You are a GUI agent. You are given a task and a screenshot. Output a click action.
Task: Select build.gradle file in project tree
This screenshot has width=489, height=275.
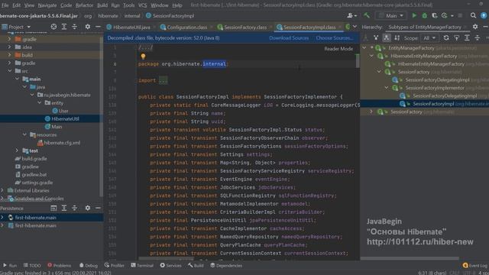(31, 158)
